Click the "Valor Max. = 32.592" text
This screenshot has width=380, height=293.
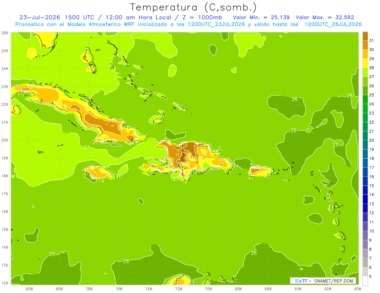(325, 17)
